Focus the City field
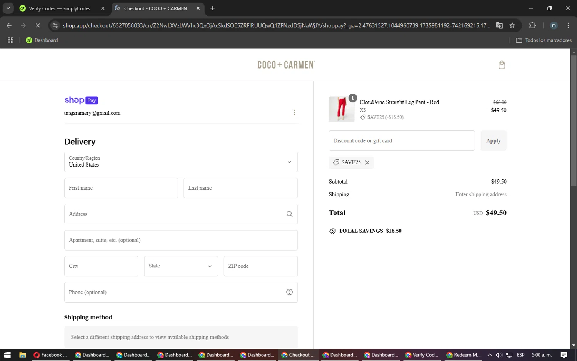Image resolution: width=577 pixels, height=361 pixels. (101, 266)
